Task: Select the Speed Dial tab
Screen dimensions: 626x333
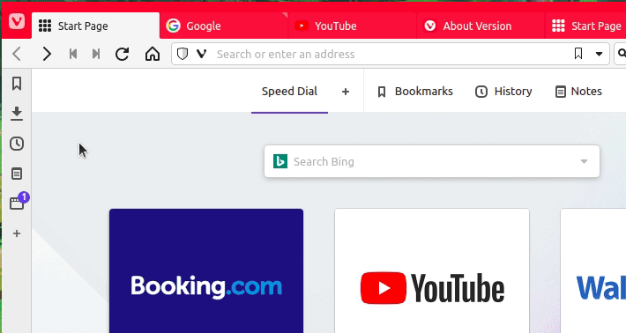Action: click(x=289, y=92)
